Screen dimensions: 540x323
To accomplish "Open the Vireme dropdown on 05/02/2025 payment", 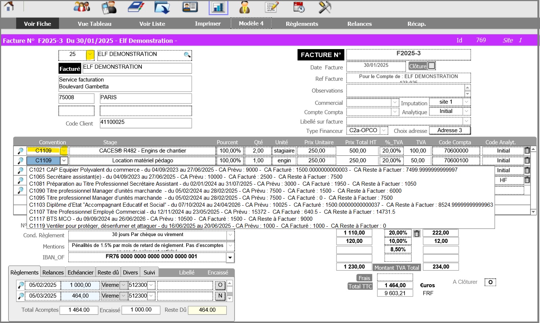I will pyautogui.click(x=123, y=285).
